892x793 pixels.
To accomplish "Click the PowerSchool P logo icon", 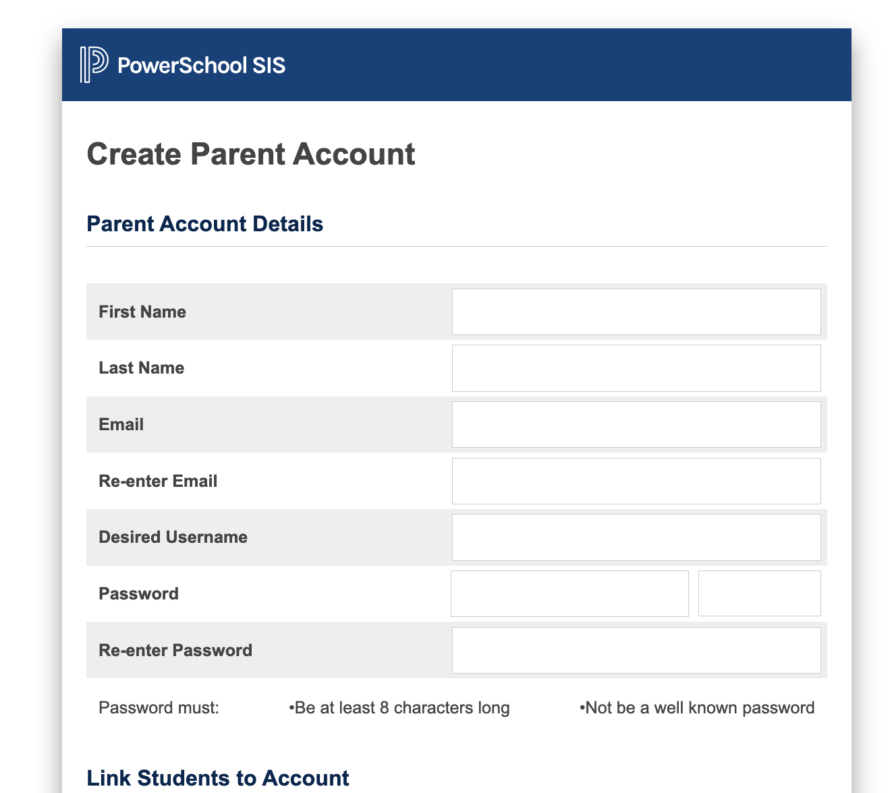I will [x=94, y=65].
